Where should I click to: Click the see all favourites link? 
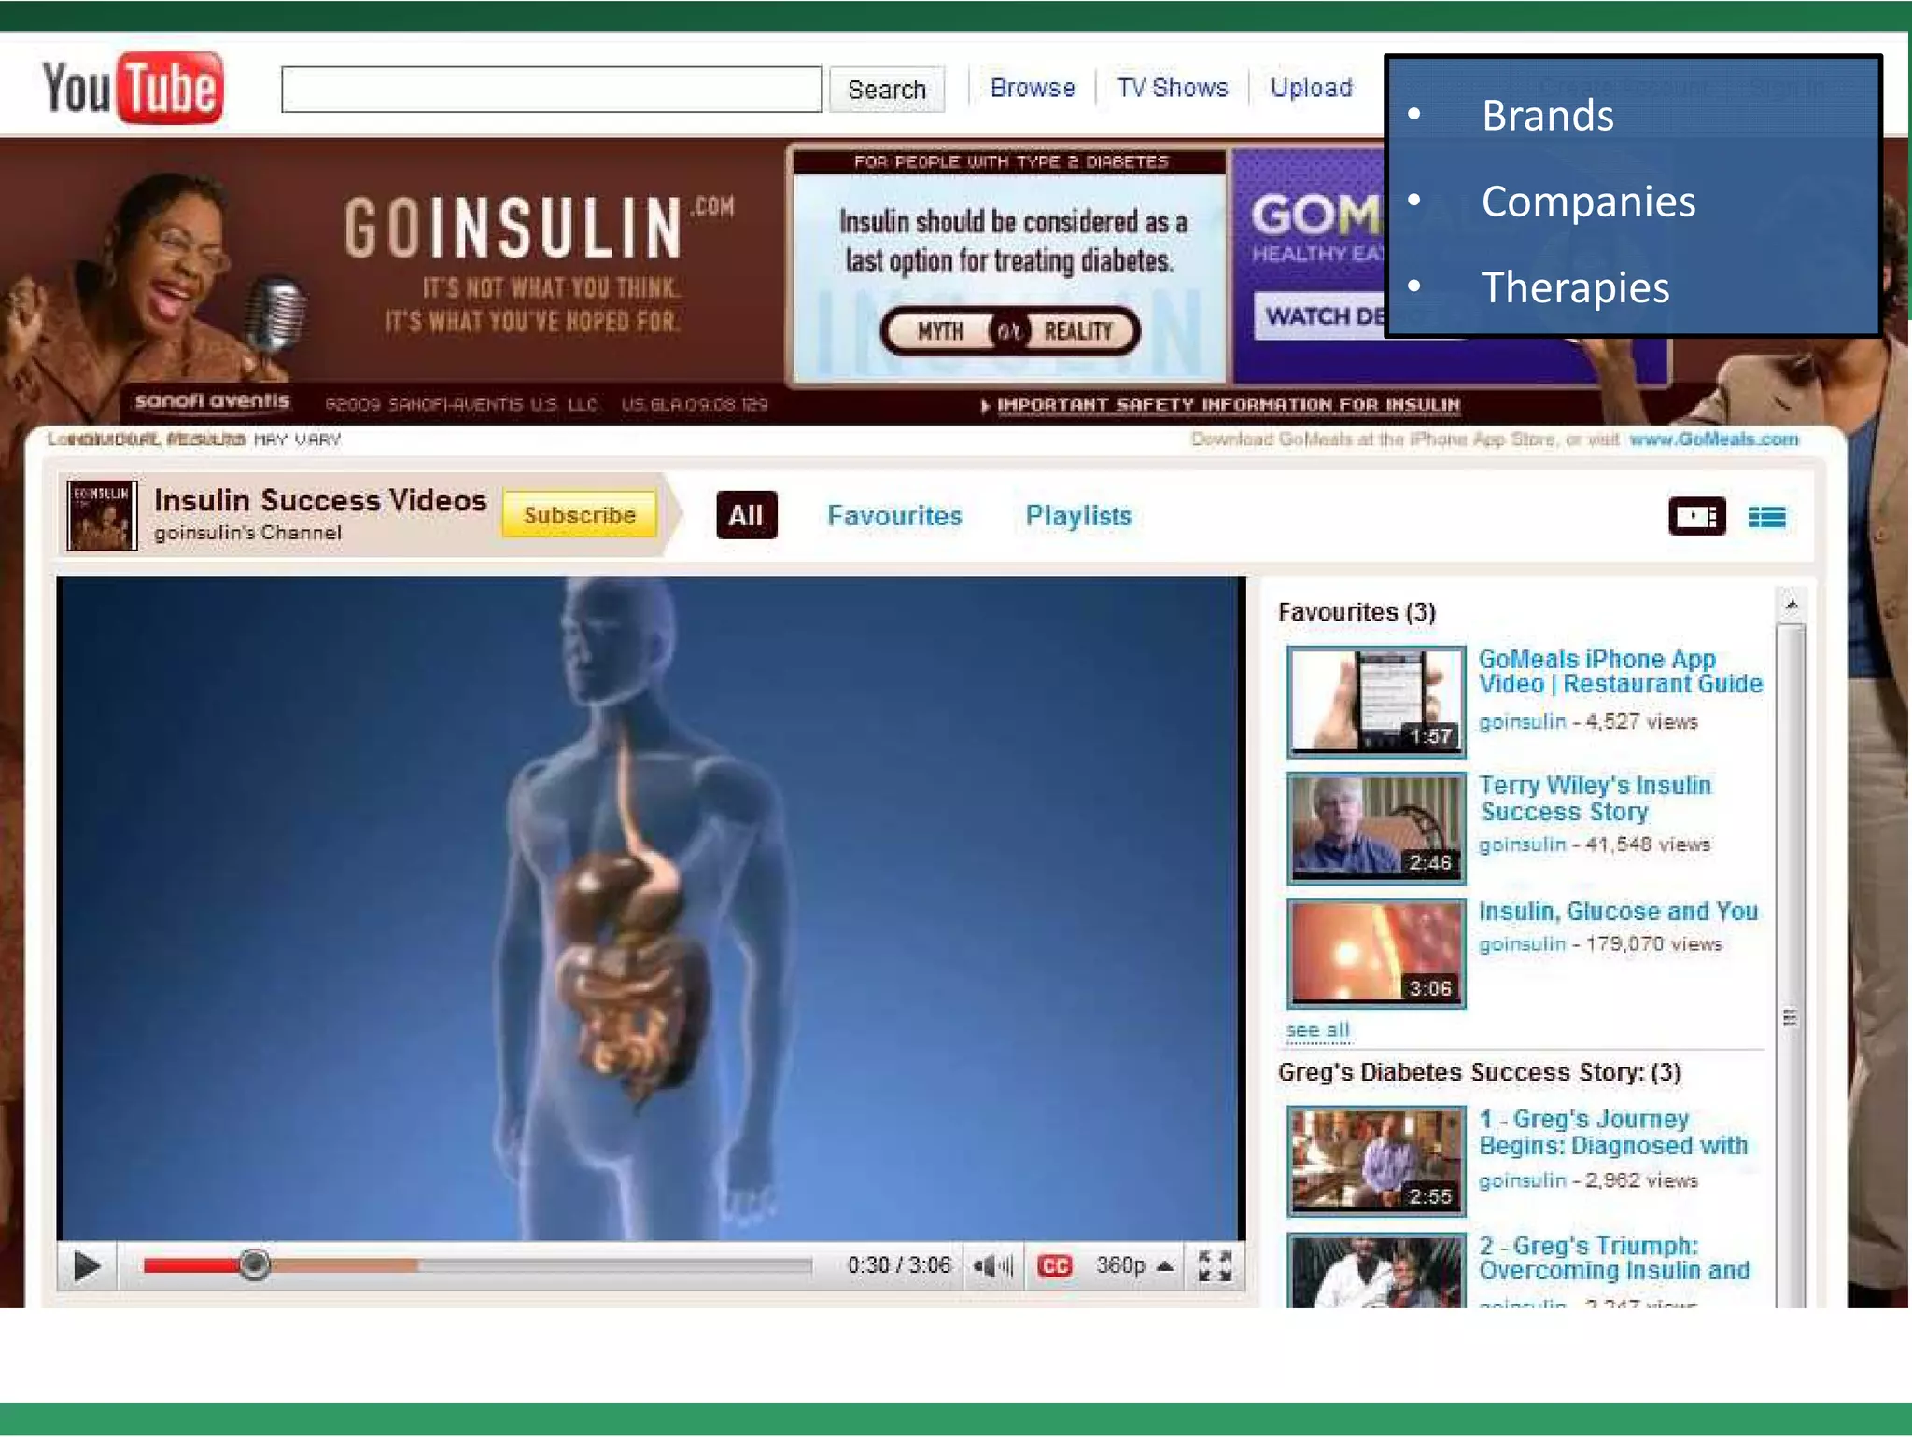(1317, 1030)
